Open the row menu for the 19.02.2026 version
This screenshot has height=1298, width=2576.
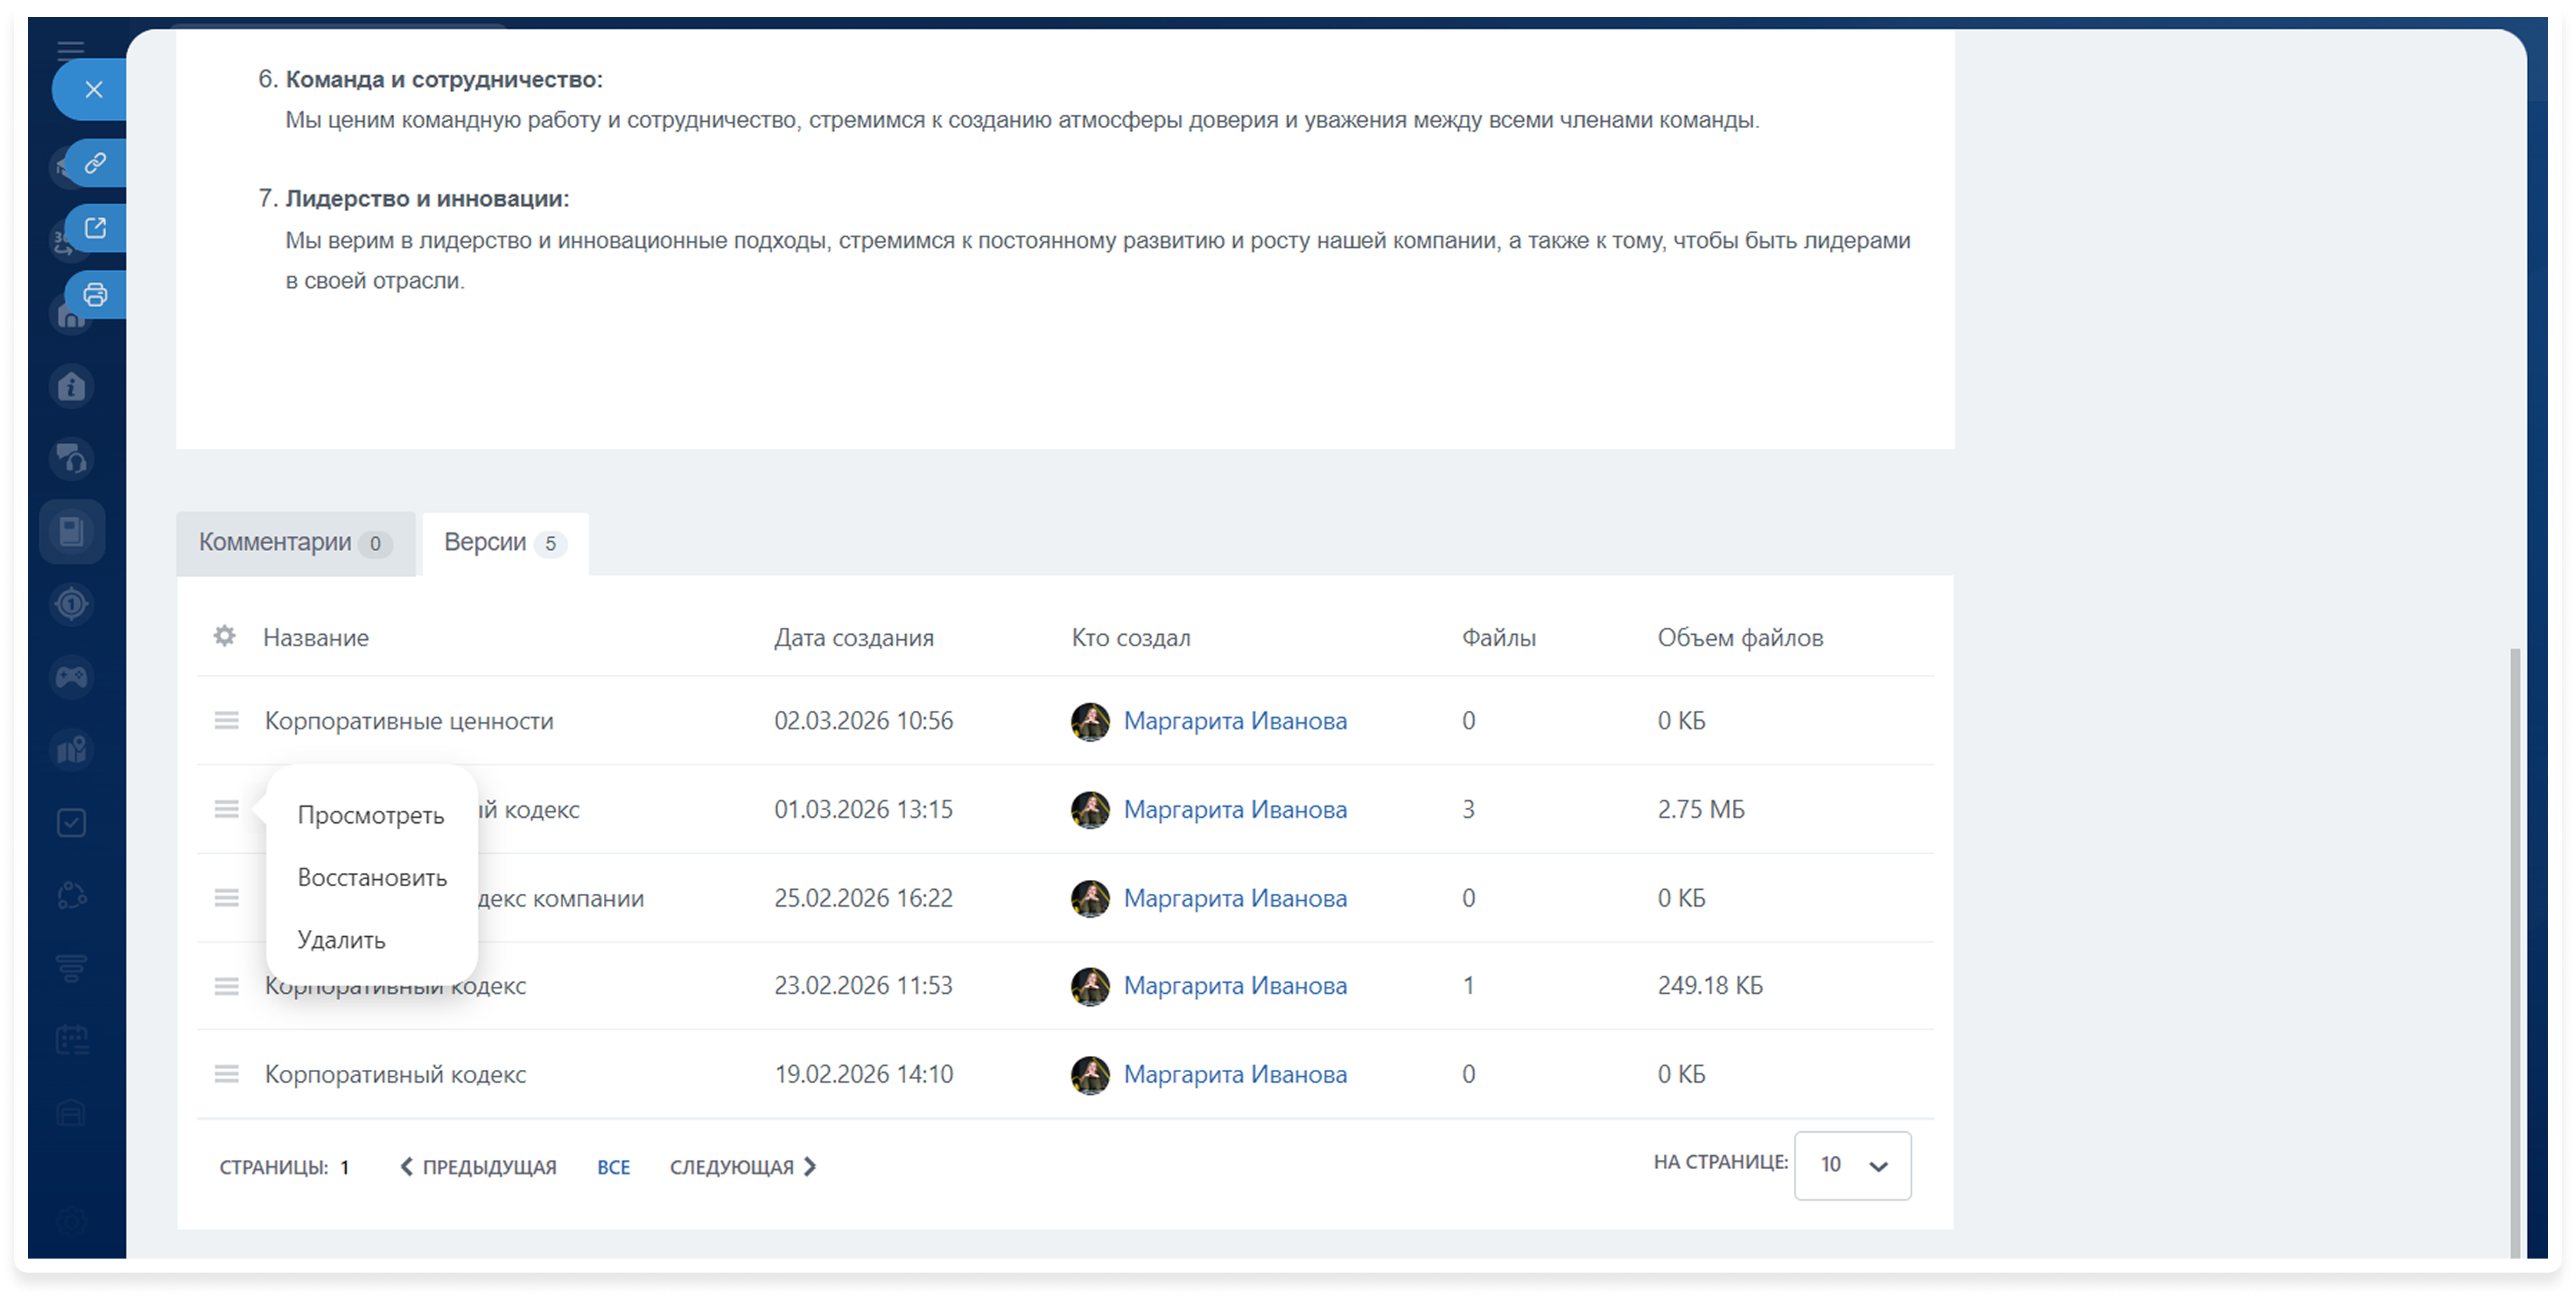coord(227,1074)
